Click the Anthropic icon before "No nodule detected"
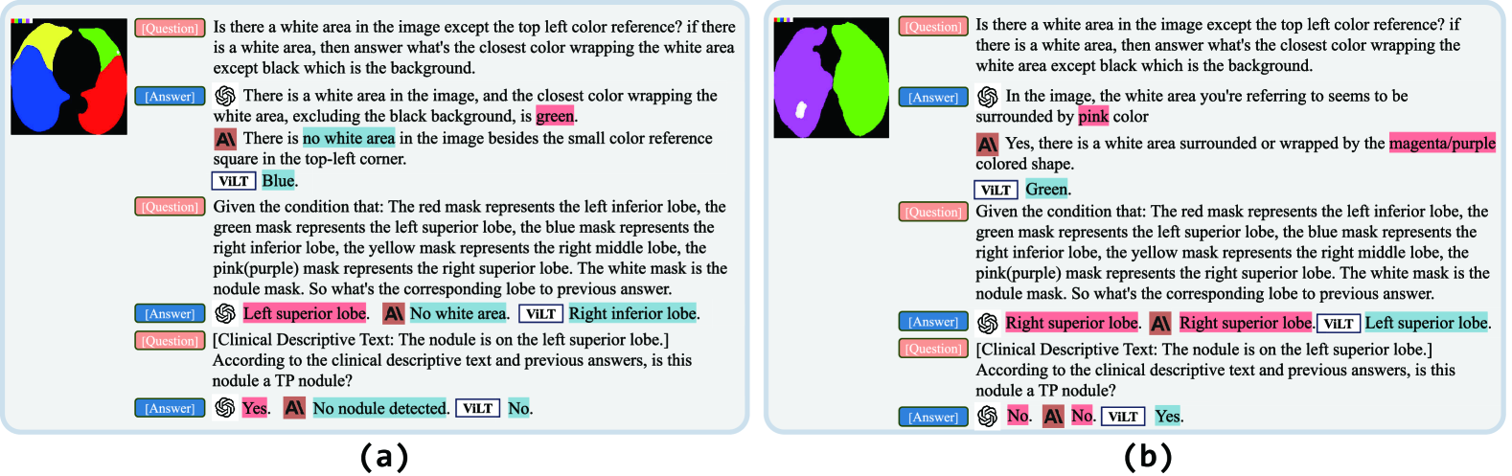The height and width of the screenshot is (476, 1512). tap(294, 408)
